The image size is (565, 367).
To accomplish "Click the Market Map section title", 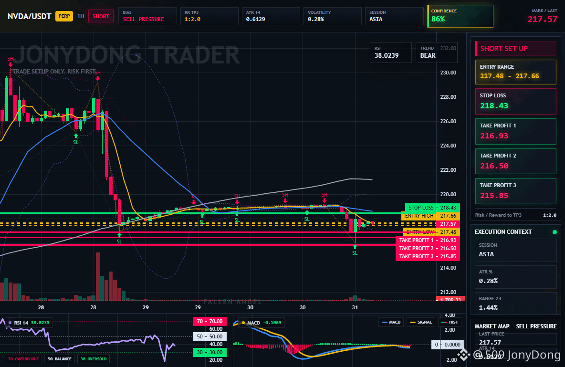I will pyautogui.click(x=492, y=326).
